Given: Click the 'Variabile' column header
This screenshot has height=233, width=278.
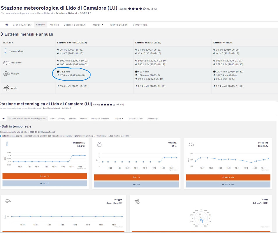Looking at the screenshot, I should pos(8,43).
